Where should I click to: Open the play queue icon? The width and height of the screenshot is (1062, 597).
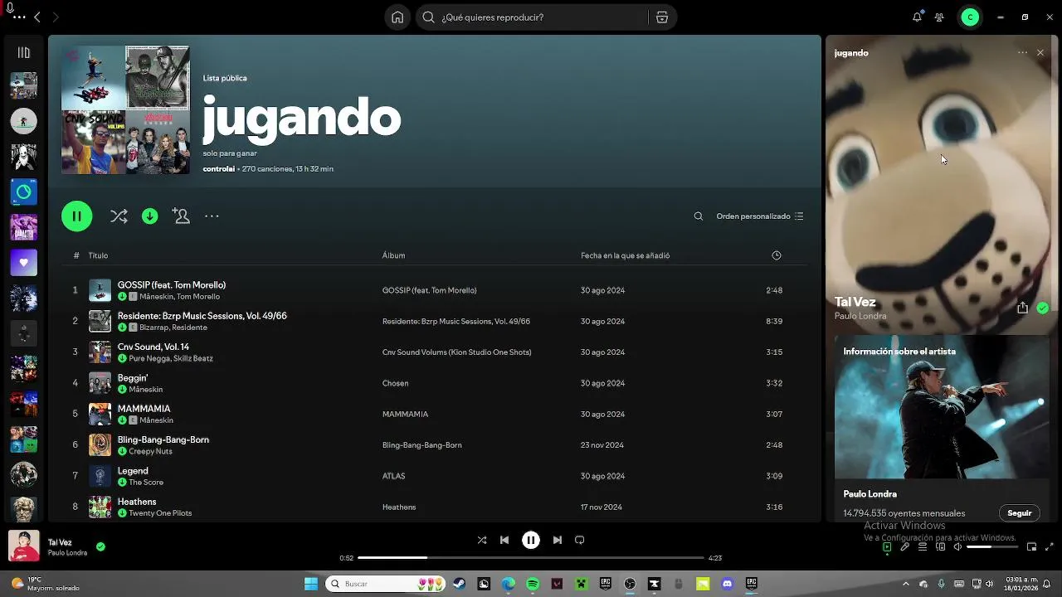pyautogui.click(x=923, y=547)
